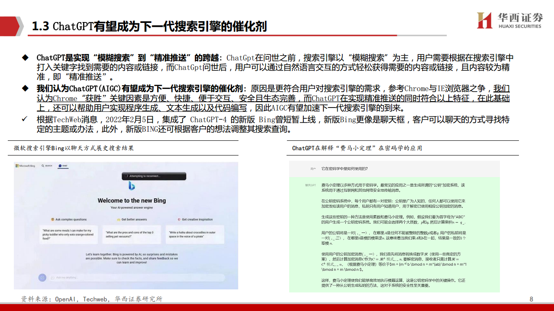Click the 'Your AI-powered answer engine' subtitle

tap(132, 207)
